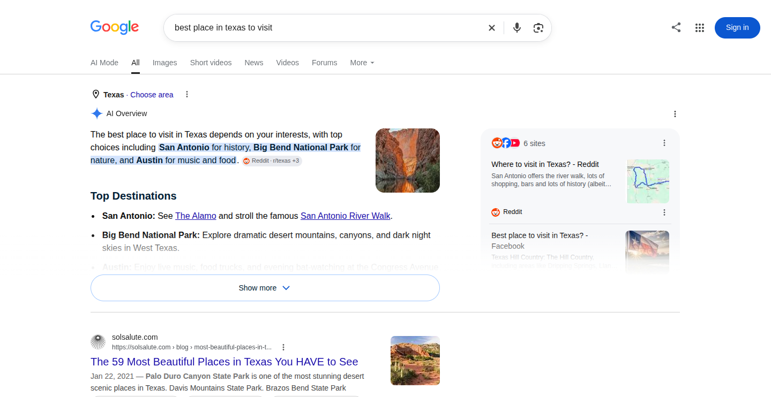Click the solsalute.com site favicon
Viewport: 771px width, 397px height.
pyautogui.click(x=98, y=342)
